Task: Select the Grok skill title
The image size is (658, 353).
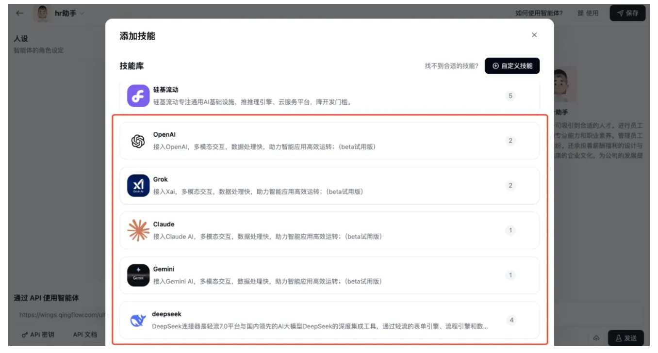Action: coord(161,179)
